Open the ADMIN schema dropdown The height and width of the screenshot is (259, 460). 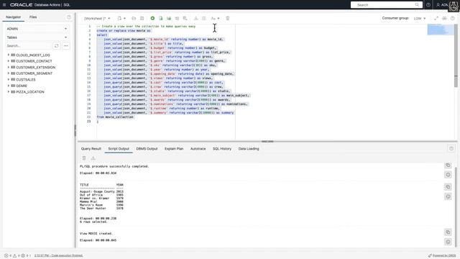point(37,29)
